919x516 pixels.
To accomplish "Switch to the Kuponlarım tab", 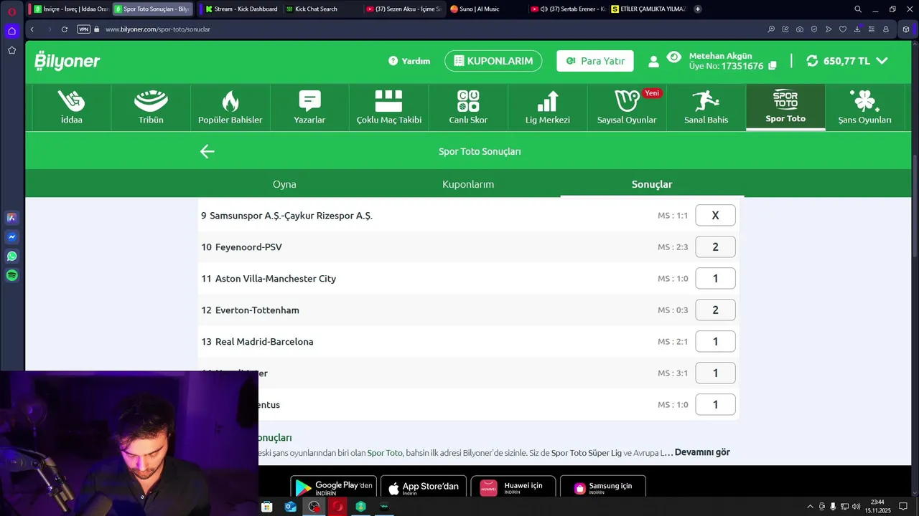I will pyautogui.click(x=468, y=184).
